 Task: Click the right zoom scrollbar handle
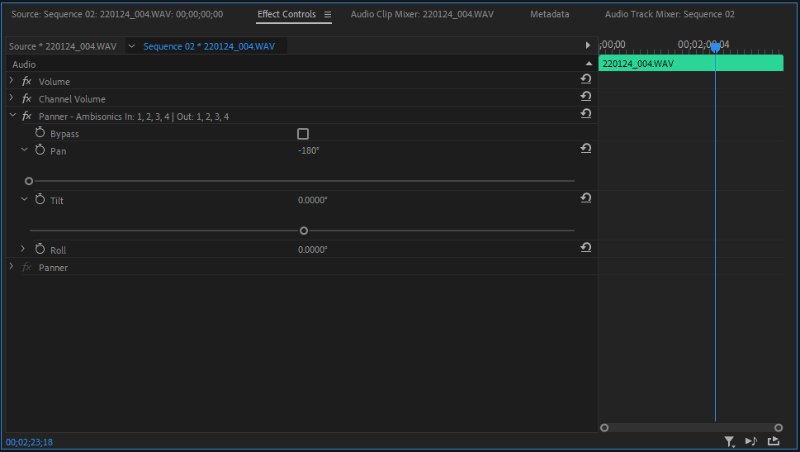[778, 428]
